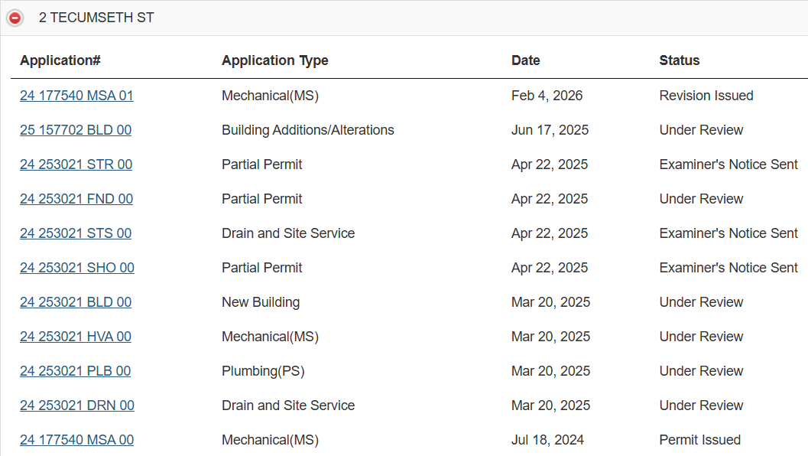Viewport: 808px width, 456px height.
Task: Select the Building Additions/Alterations type cell
Action: [x=307, y=130]
